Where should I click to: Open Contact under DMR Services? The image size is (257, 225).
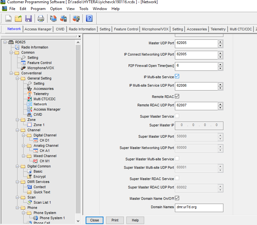[x=39, y=187]
